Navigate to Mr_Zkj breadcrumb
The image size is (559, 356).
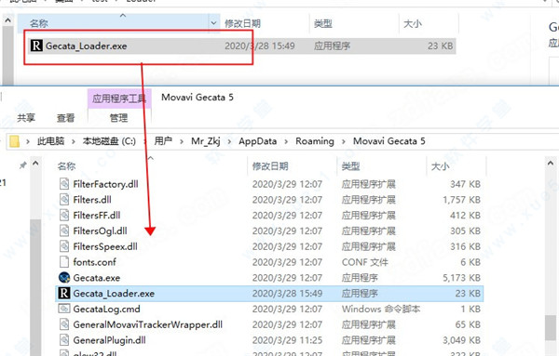coord(205,141)
